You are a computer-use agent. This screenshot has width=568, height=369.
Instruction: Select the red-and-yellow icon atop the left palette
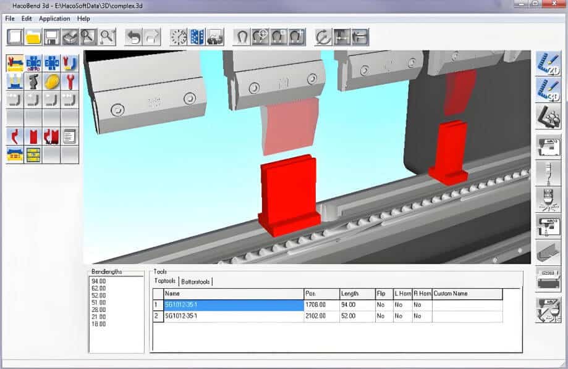pyautogui.click(x=15, y=64)
